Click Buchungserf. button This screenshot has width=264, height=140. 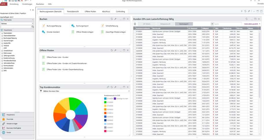click(184, 24)
